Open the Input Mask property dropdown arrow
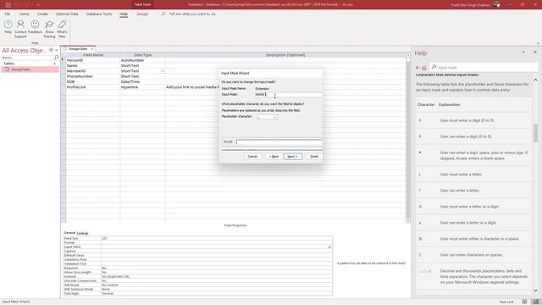 pyautogui.click(x=329, y=247)
